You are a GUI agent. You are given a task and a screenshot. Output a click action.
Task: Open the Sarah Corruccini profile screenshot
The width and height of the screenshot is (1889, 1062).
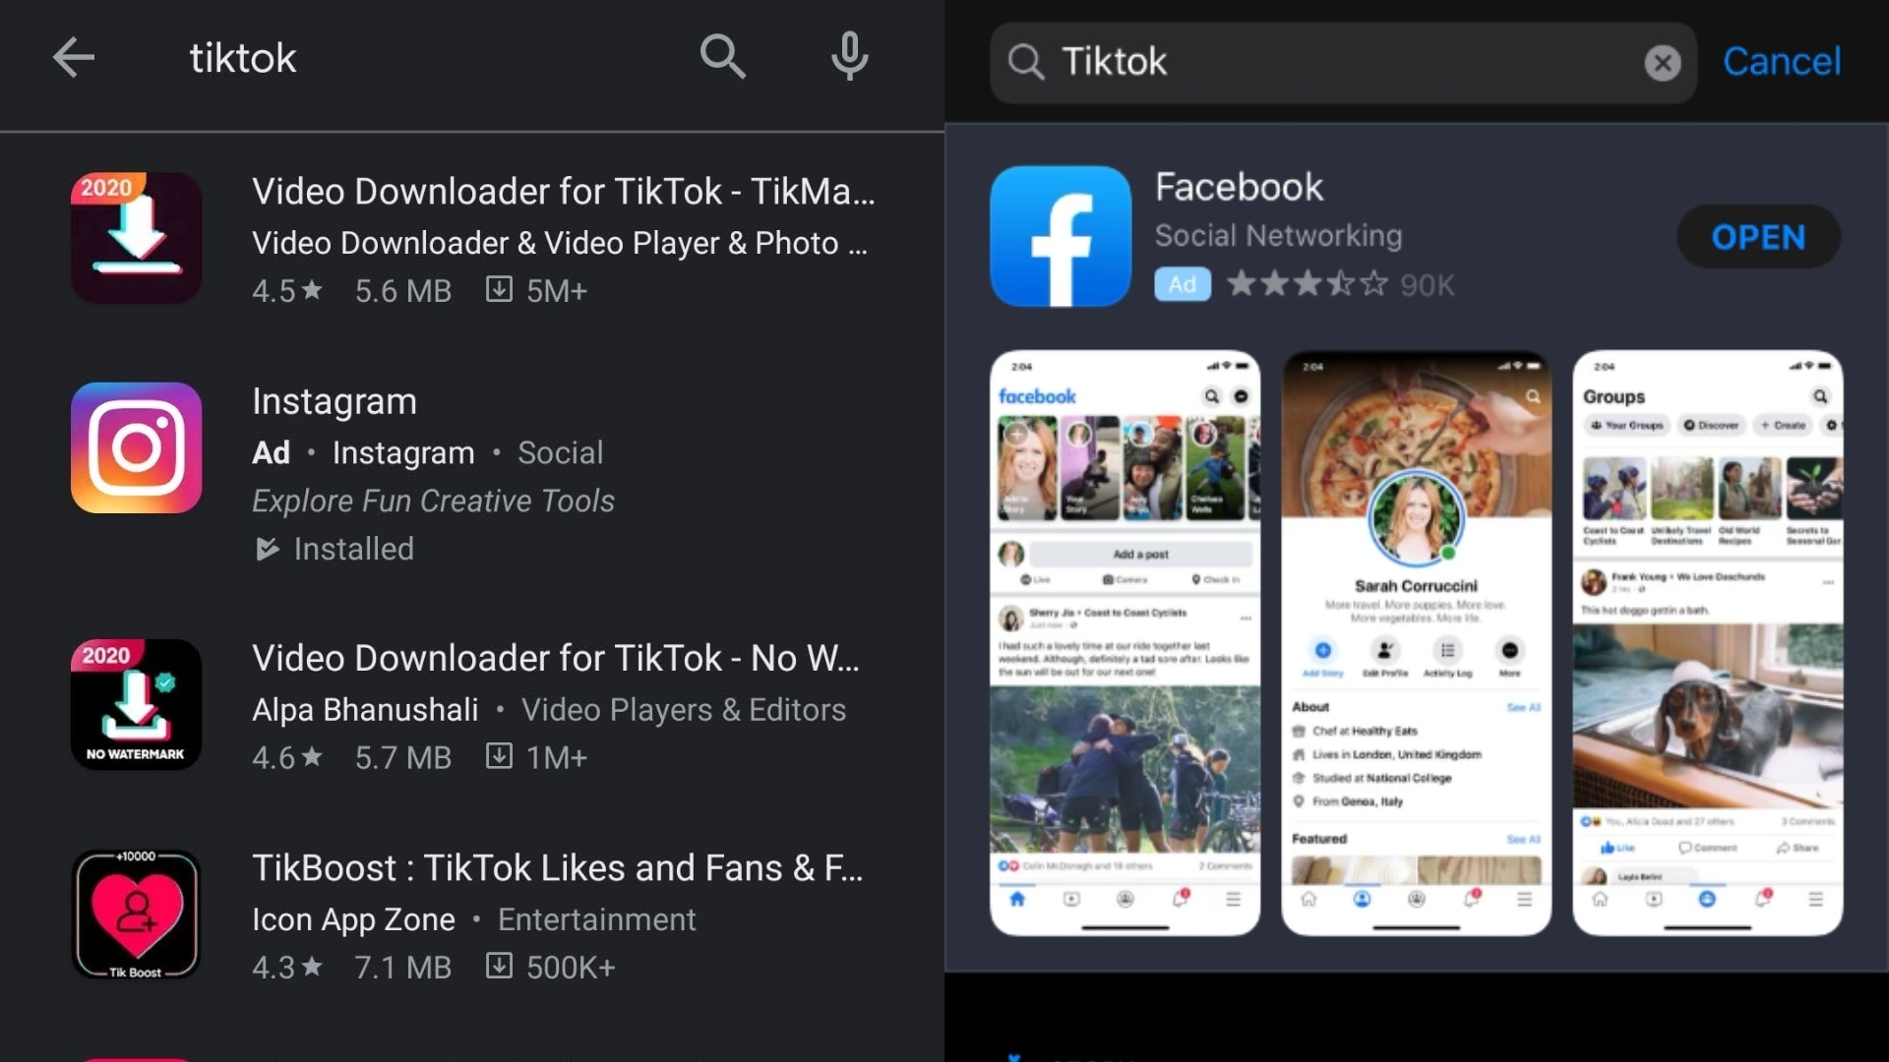coord(1416,642)
